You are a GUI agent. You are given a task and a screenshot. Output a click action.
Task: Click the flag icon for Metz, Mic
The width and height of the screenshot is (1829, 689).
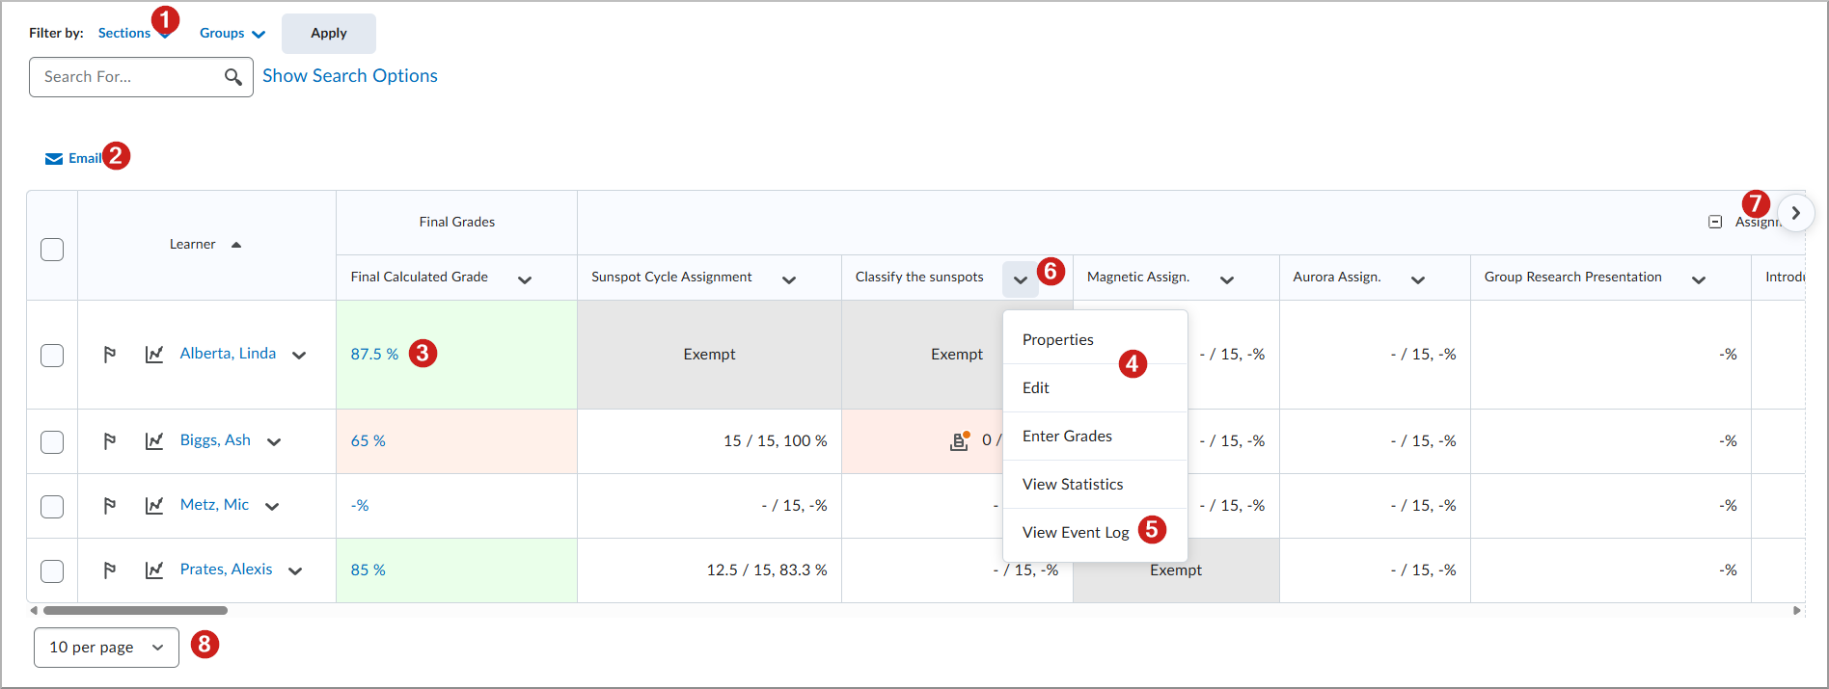(110, 506)
